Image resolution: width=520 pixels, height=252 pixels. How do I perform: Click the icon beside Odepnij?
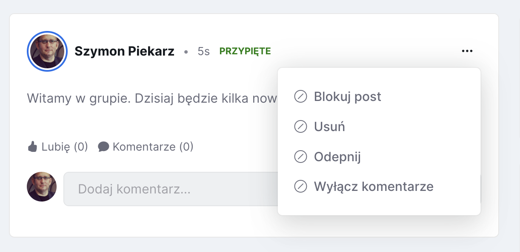300,157
